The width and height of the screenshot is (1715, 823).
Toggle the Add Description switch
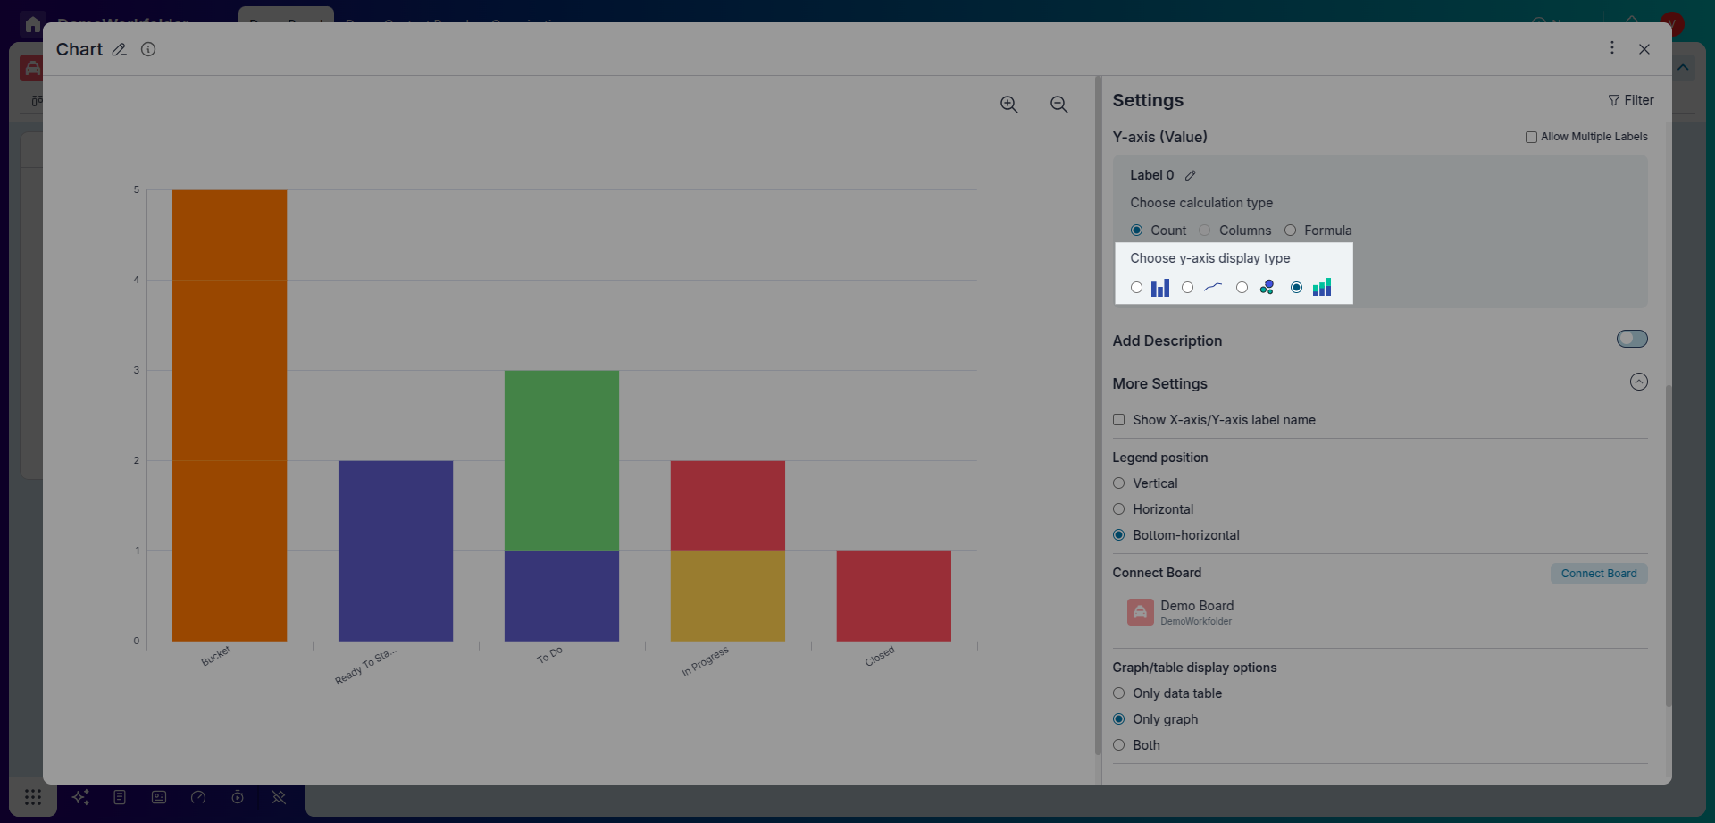tap(1632, 339)
